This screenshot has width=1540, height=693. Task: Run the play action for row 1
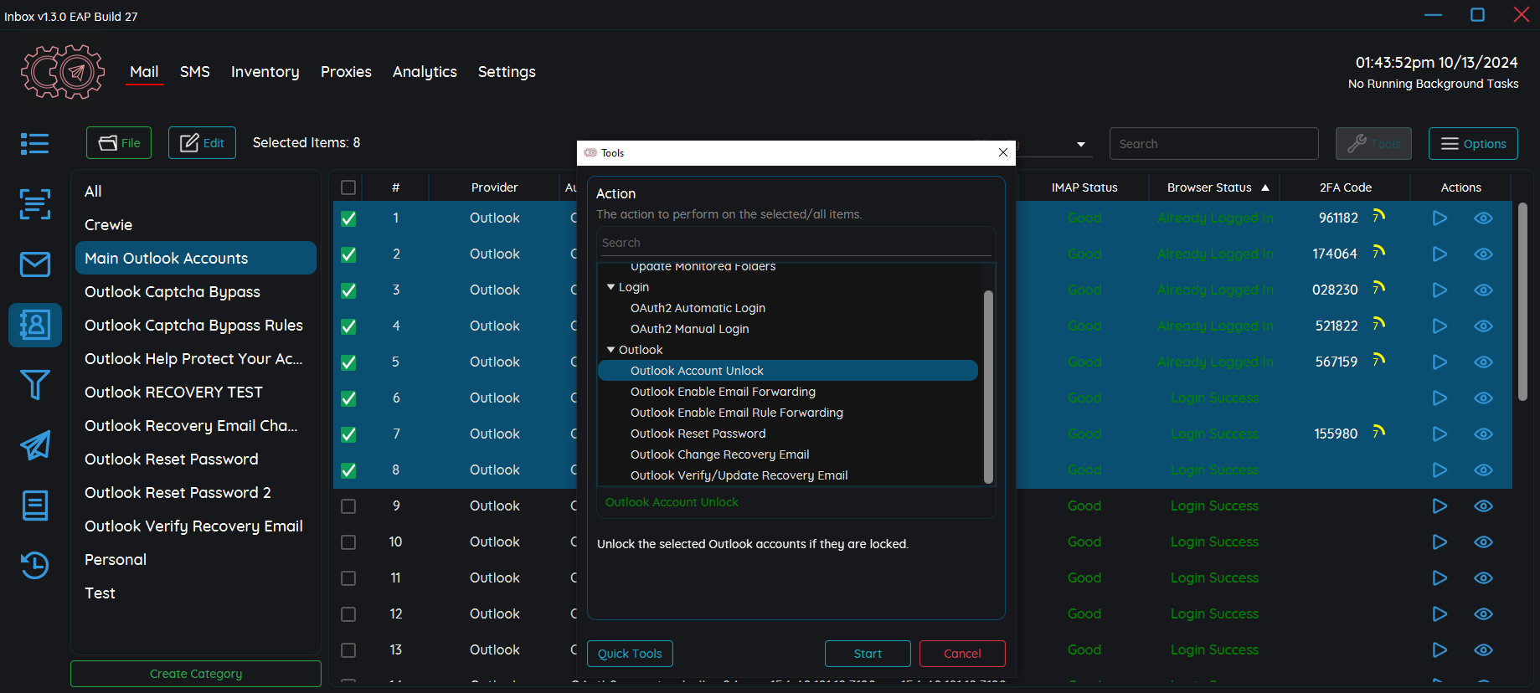tap(1440, 218)
